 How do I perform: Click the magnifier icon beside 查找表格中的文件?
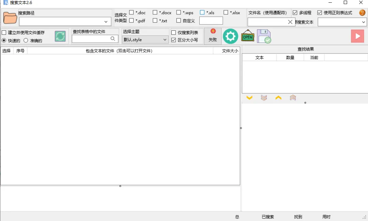tap(113, 39)
